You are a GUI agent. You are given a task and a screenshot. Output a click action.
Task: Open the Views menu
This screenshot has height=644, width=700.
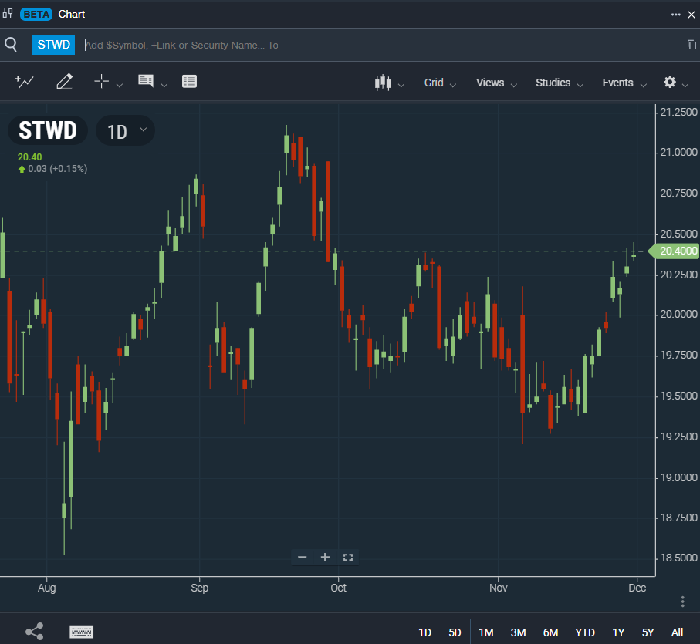496,83
